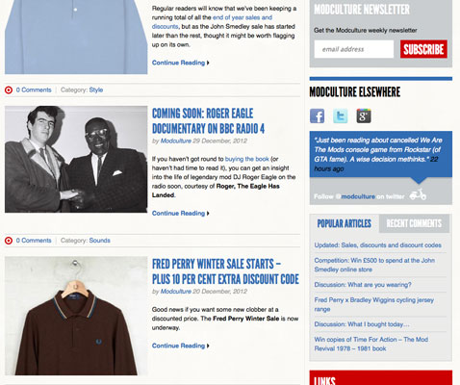Click the brown Fred Perry polo image
The height and width of the screenshot is (385, 460).
tap(76, 316)
